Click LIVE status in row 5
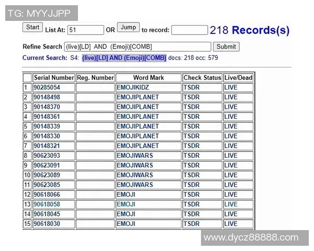 click(x=230, y=127)
